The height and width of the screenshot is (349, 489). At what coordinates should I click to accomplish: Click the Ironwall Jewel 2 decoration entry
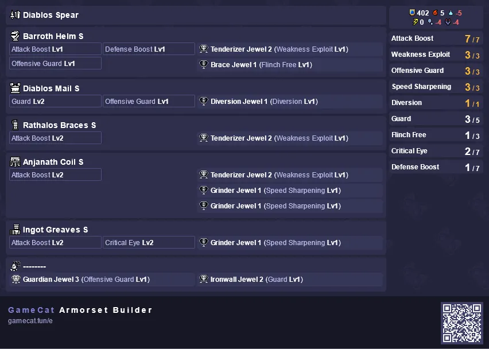point(290,279)
